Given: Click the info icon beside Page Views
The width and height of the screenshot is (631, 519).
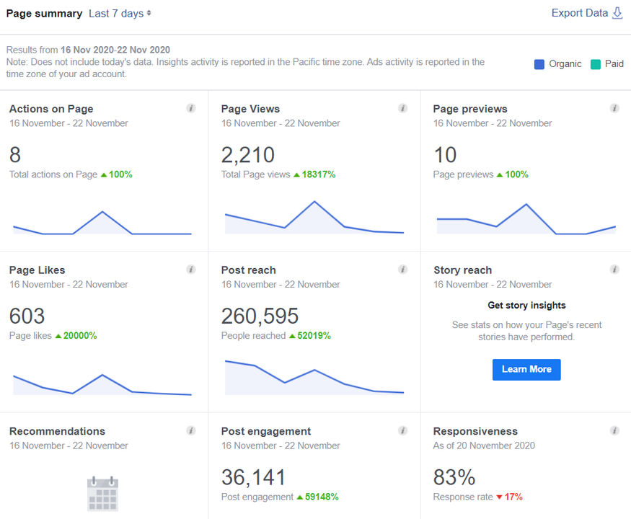Looking at the screenshot, I should (x=403, y=108).
